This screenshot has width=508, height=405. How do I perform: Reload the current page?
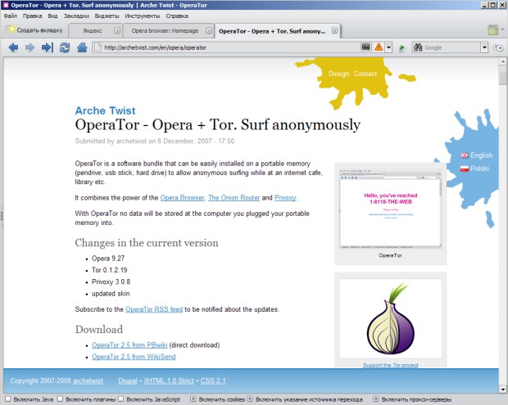[x=65, y=47]
